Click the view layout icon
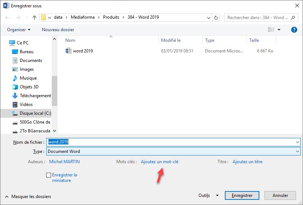The height and width of the screenshot is (205, 303). (x=271, y=30)
